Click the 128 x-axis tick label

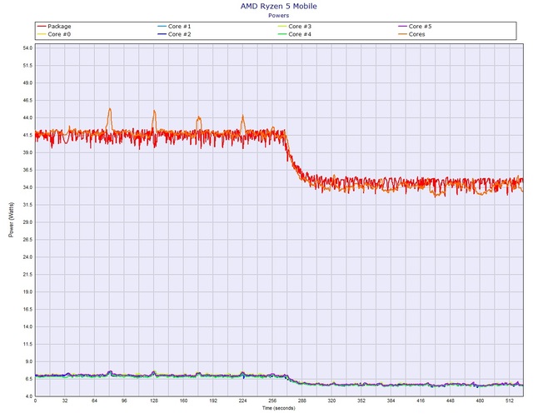click(154, 401)
